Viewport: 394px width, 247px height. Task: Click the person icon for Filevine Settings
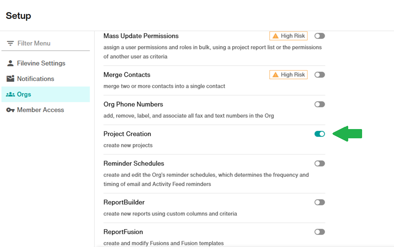tap(10, 63)
